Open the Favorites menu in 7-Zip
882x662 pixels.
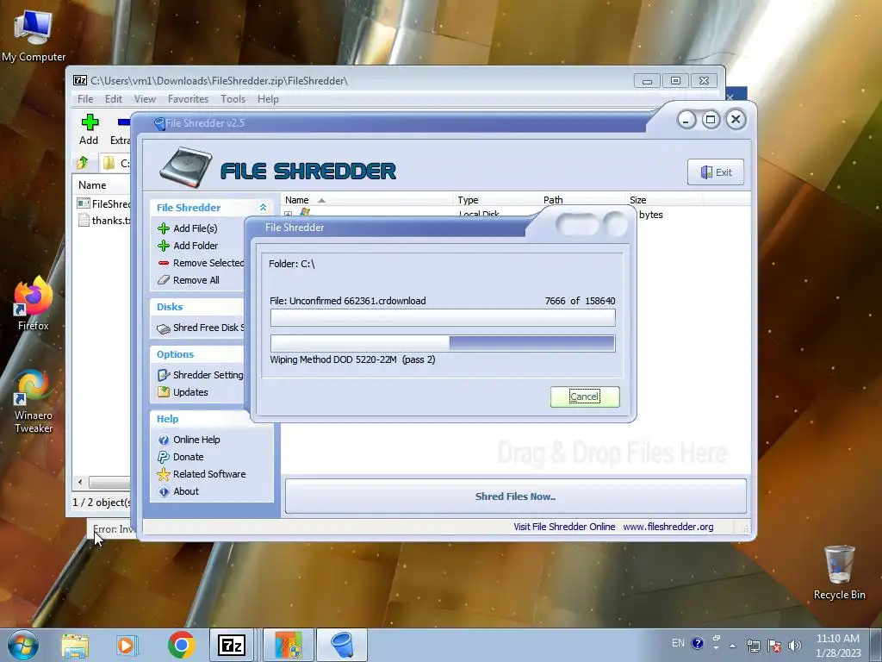click(188, 98)
